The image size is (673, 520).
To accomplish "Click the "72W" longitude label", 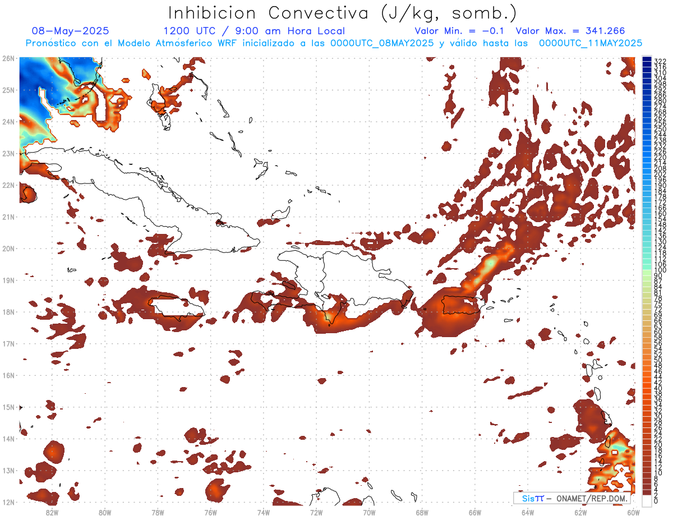I will 316,512.
